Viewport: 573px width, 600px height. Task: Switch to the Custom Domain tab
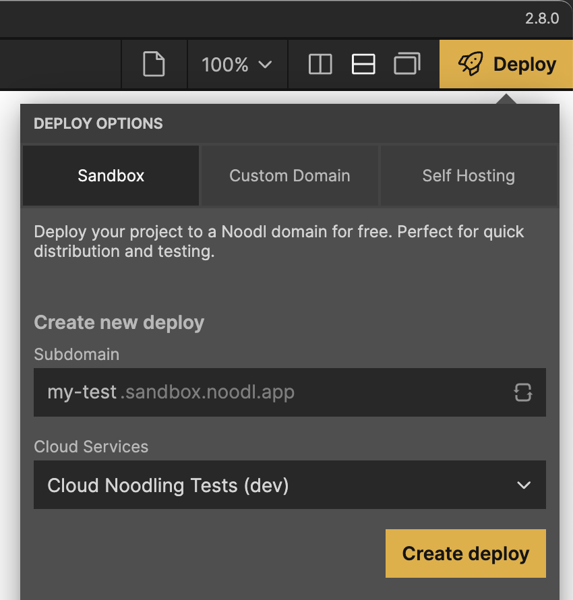[290, 176]
